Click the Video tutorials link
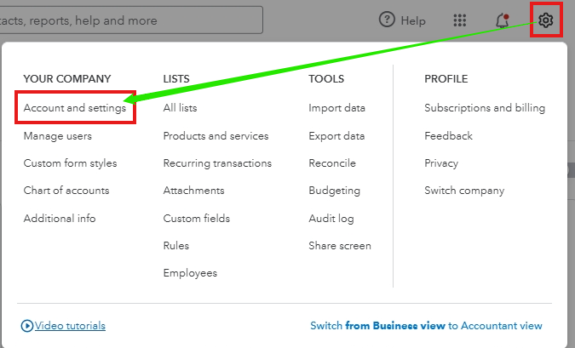Viewport: 575px width, 348px height. (x=70, y=326)
